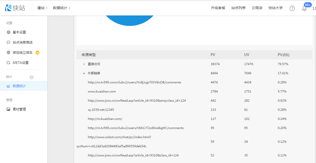This screenshot has width=316, height=163.
Task: Collapse the 外部链接 source row
Action: click(84, 73)
